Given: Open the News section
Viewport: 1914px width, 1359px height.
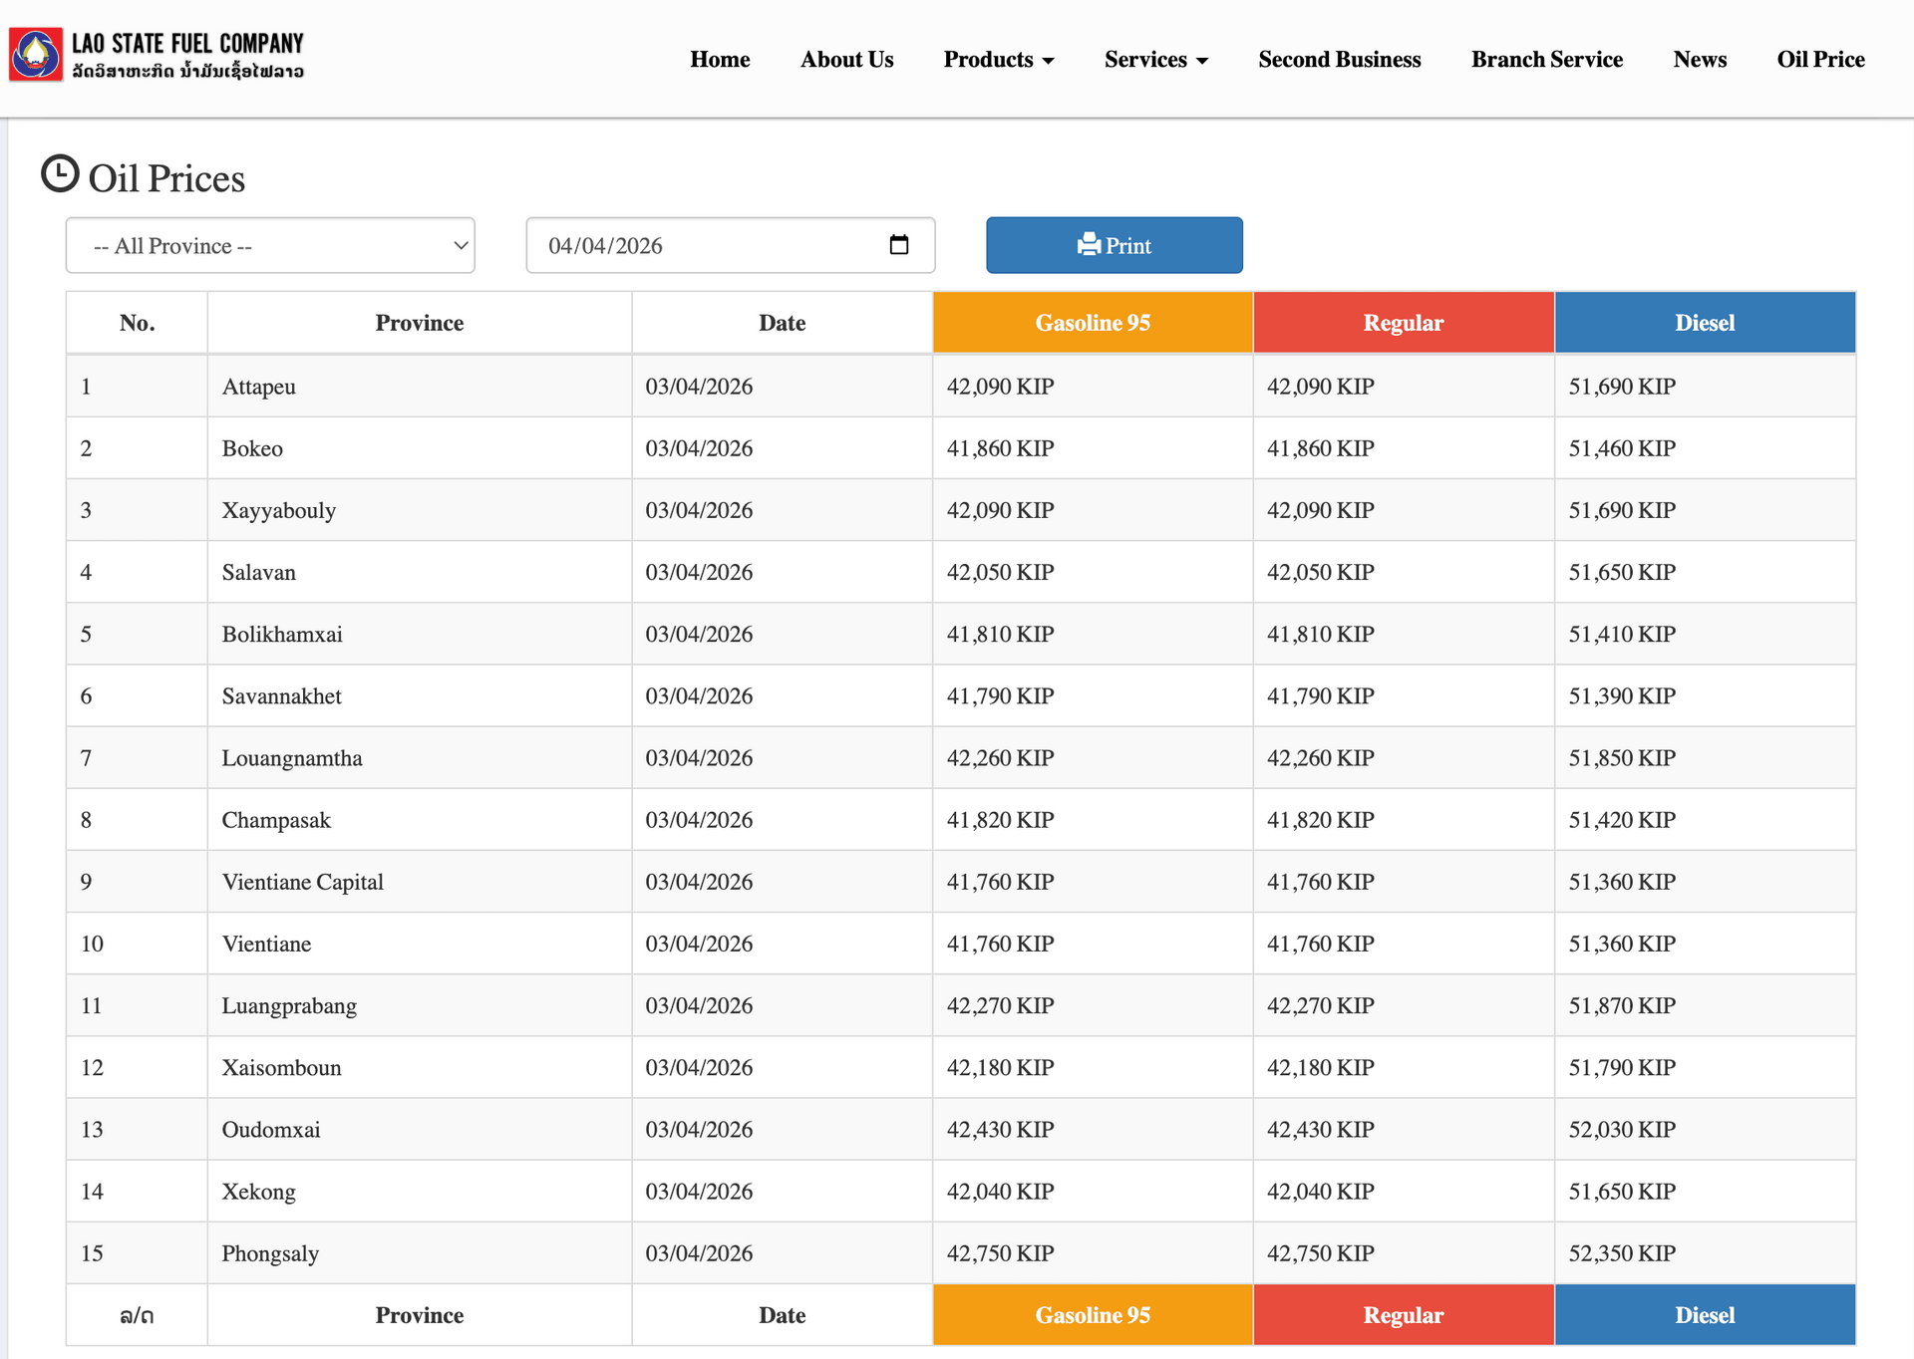Looking at the screenshot, I should click(1700, 60).
